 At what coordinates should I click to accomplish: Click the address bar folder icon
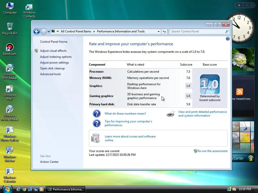pos(53,31)
